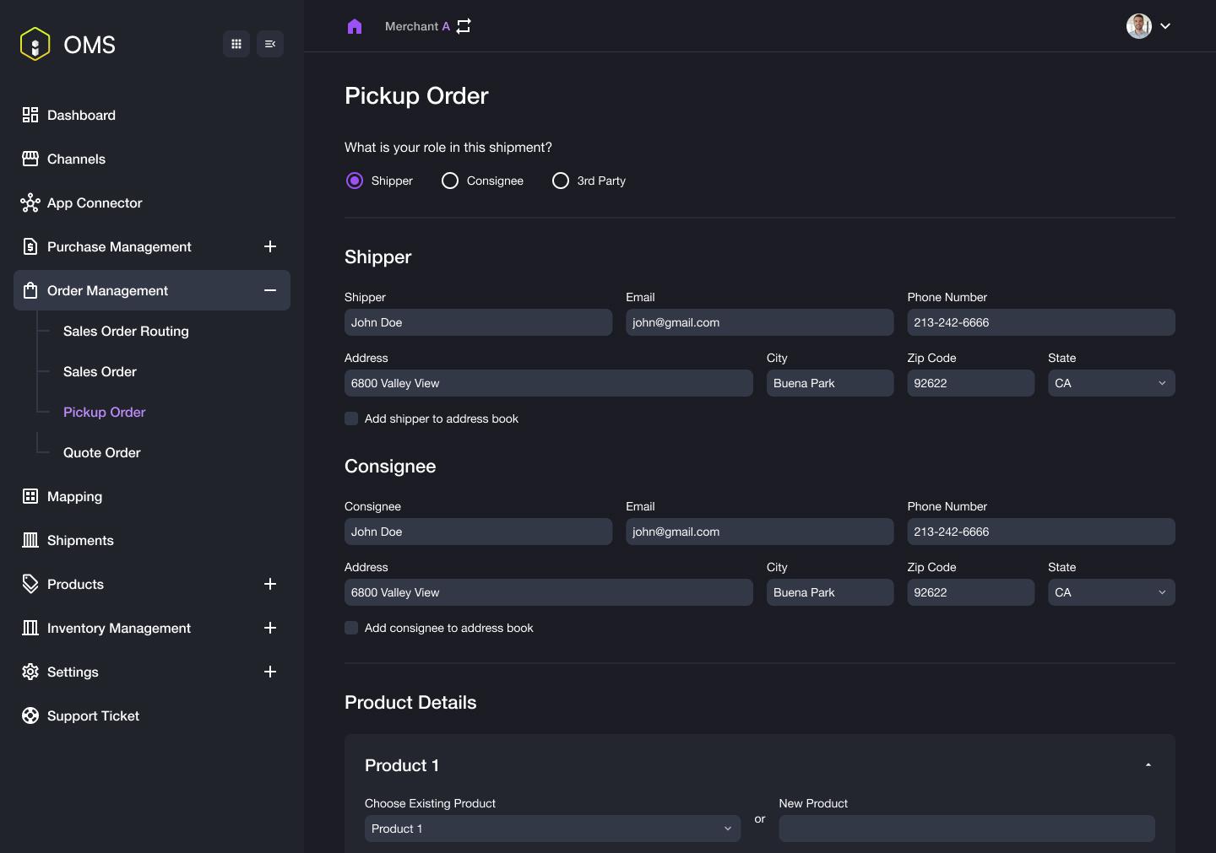Click the Dashboard icon

30,115
